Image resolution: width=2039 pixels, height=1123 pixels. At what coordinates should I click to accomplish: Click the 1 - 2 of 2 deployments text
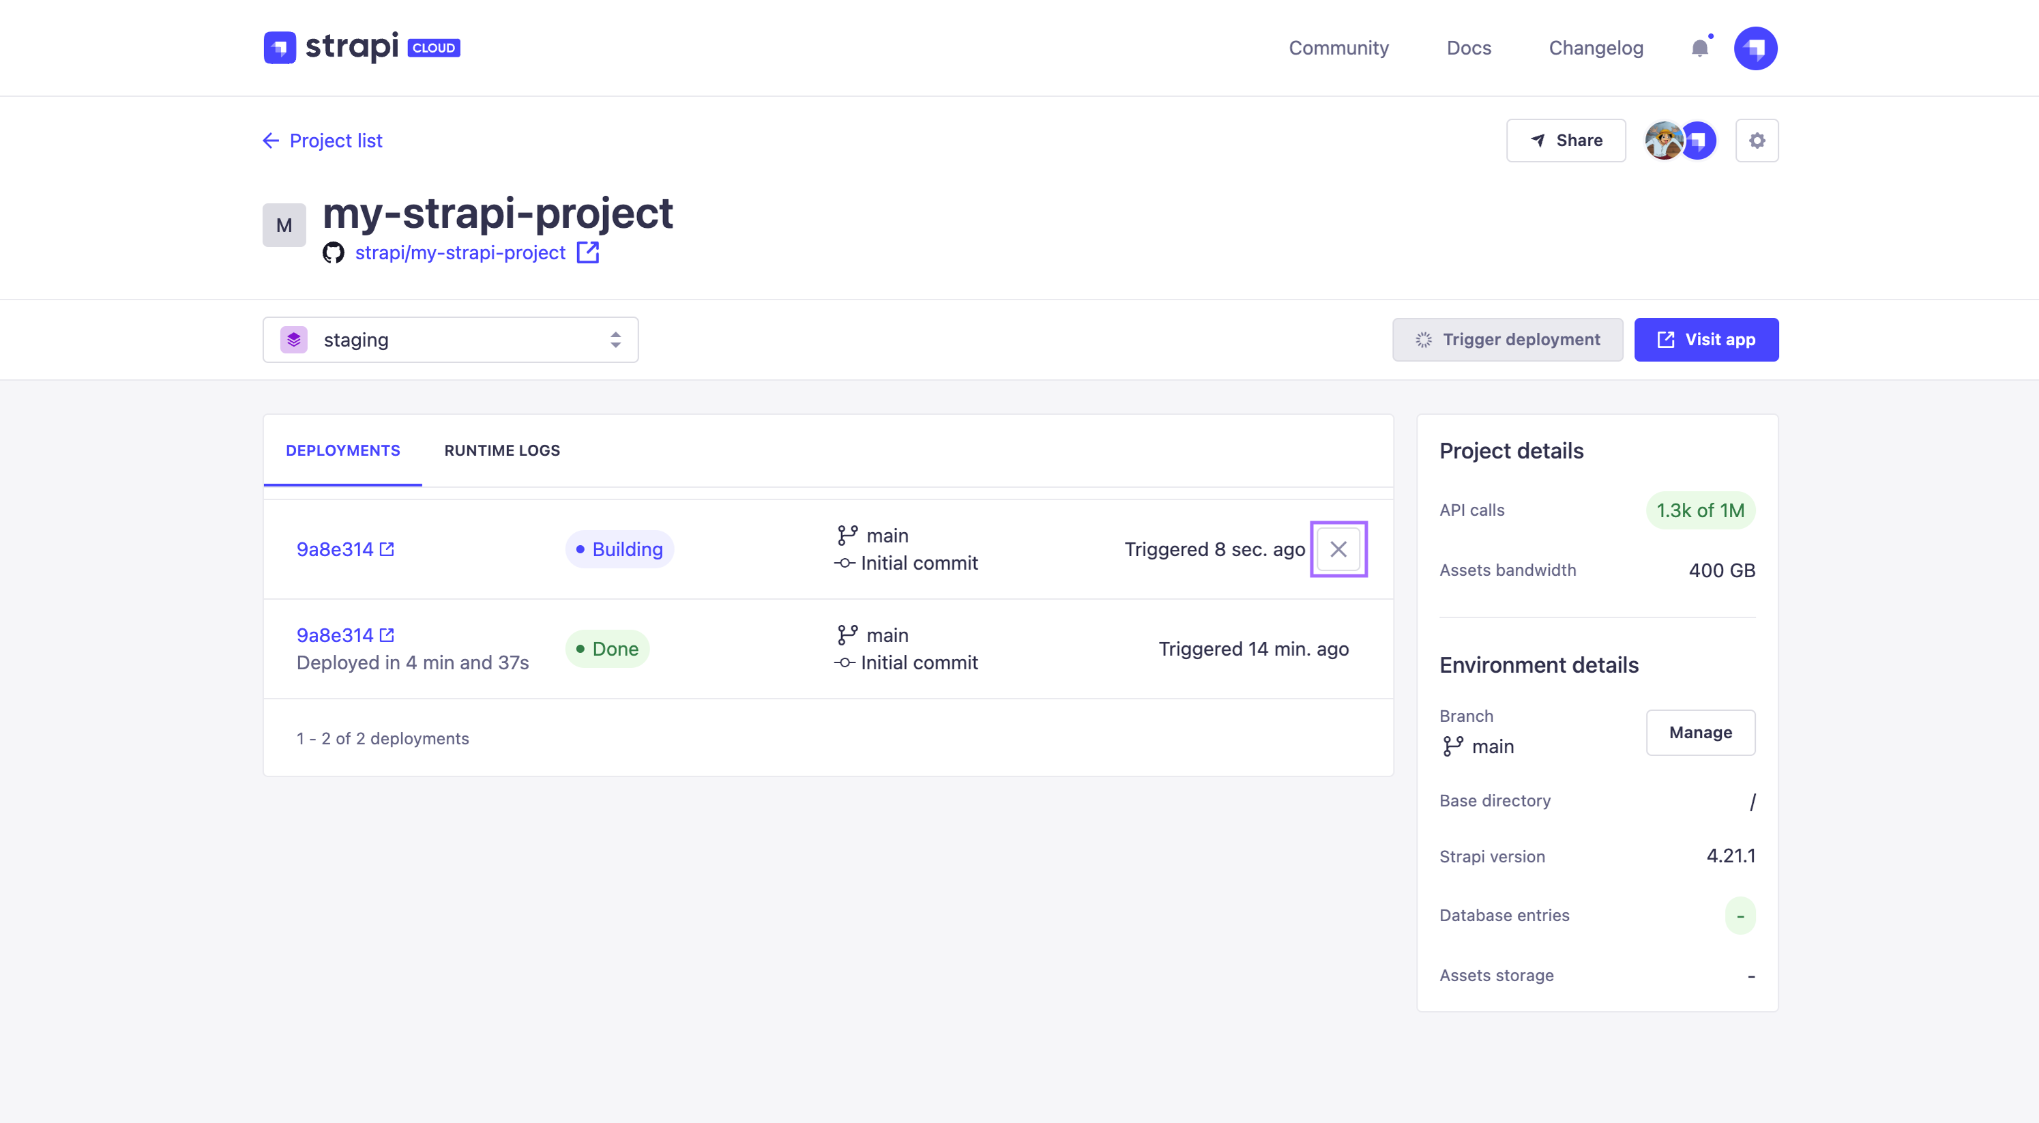tap(382, 738)
